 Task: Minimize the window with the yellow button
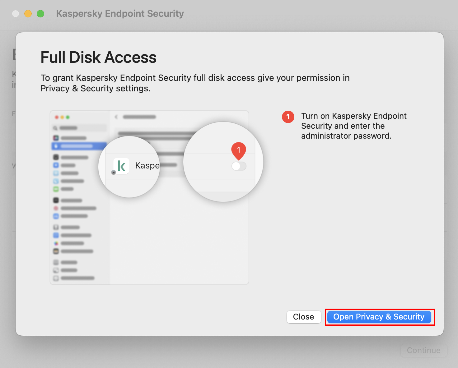[x=28, y=14]
